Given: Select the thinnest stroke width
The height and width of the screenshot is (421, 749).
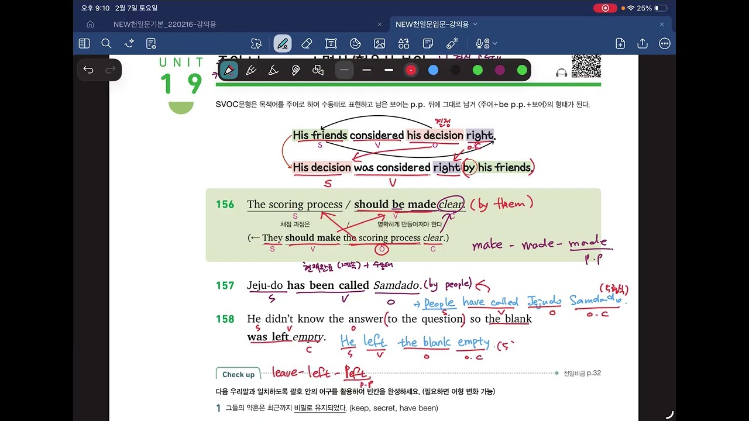Looking at the screenshot, I should (x=344, y=70).
